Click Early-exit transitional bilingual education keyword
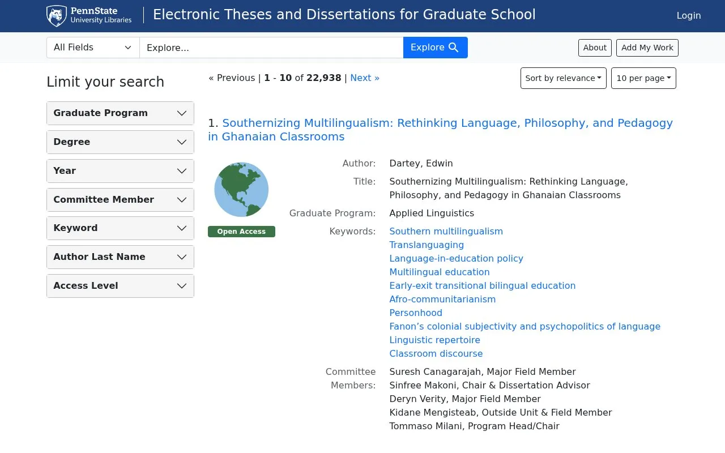Screen dimensions: 725x453 tap(482, 285)
